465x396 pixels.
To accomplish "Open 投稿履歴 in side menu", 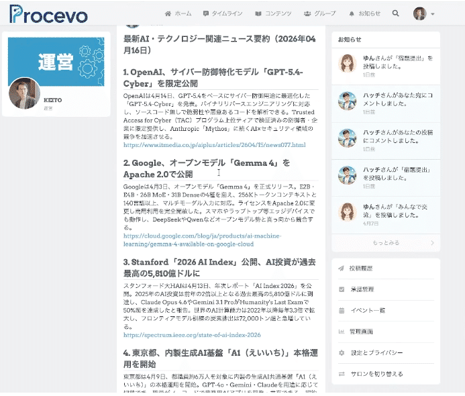I will (386, 268).
